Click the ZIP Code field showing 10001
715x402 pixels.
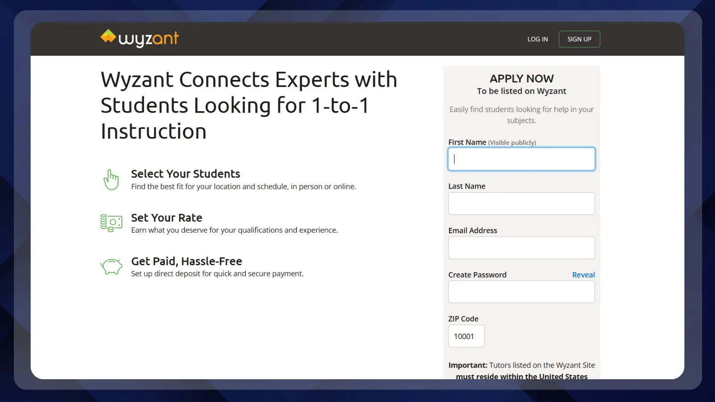pyautogui.click(x=466, y=336)
